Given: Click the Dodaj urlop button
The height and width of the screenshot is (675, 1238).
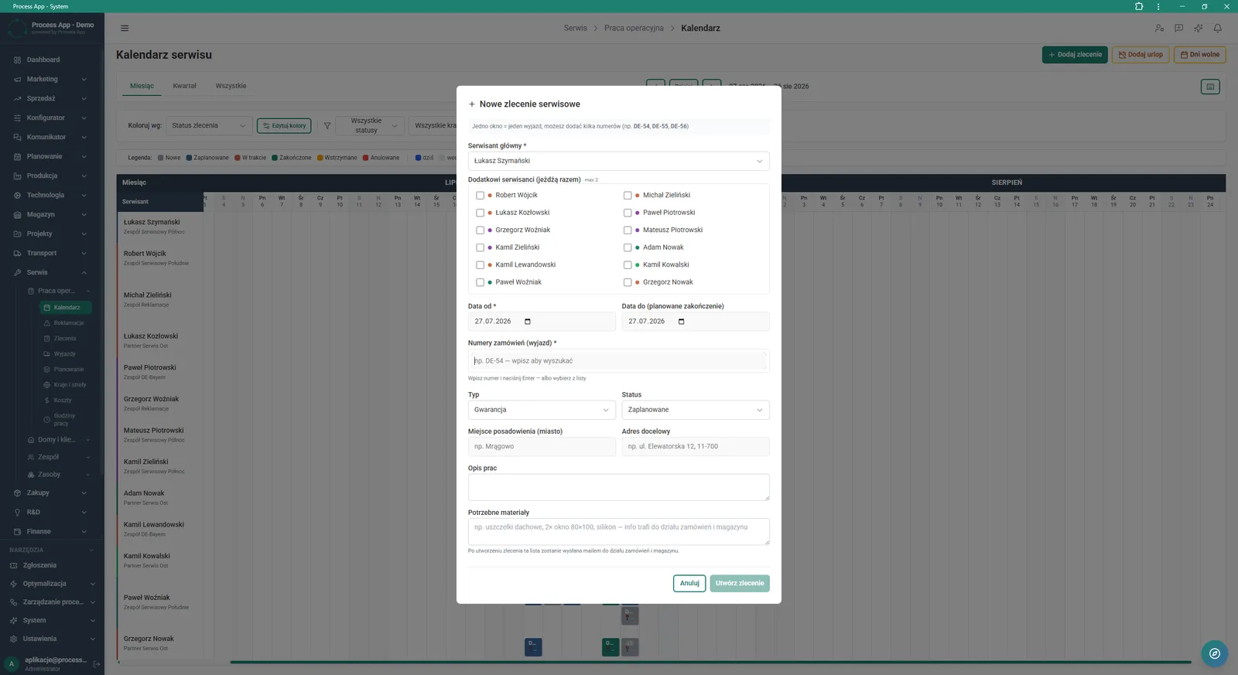Looking at the screenshot, I should click(1141, 55).
